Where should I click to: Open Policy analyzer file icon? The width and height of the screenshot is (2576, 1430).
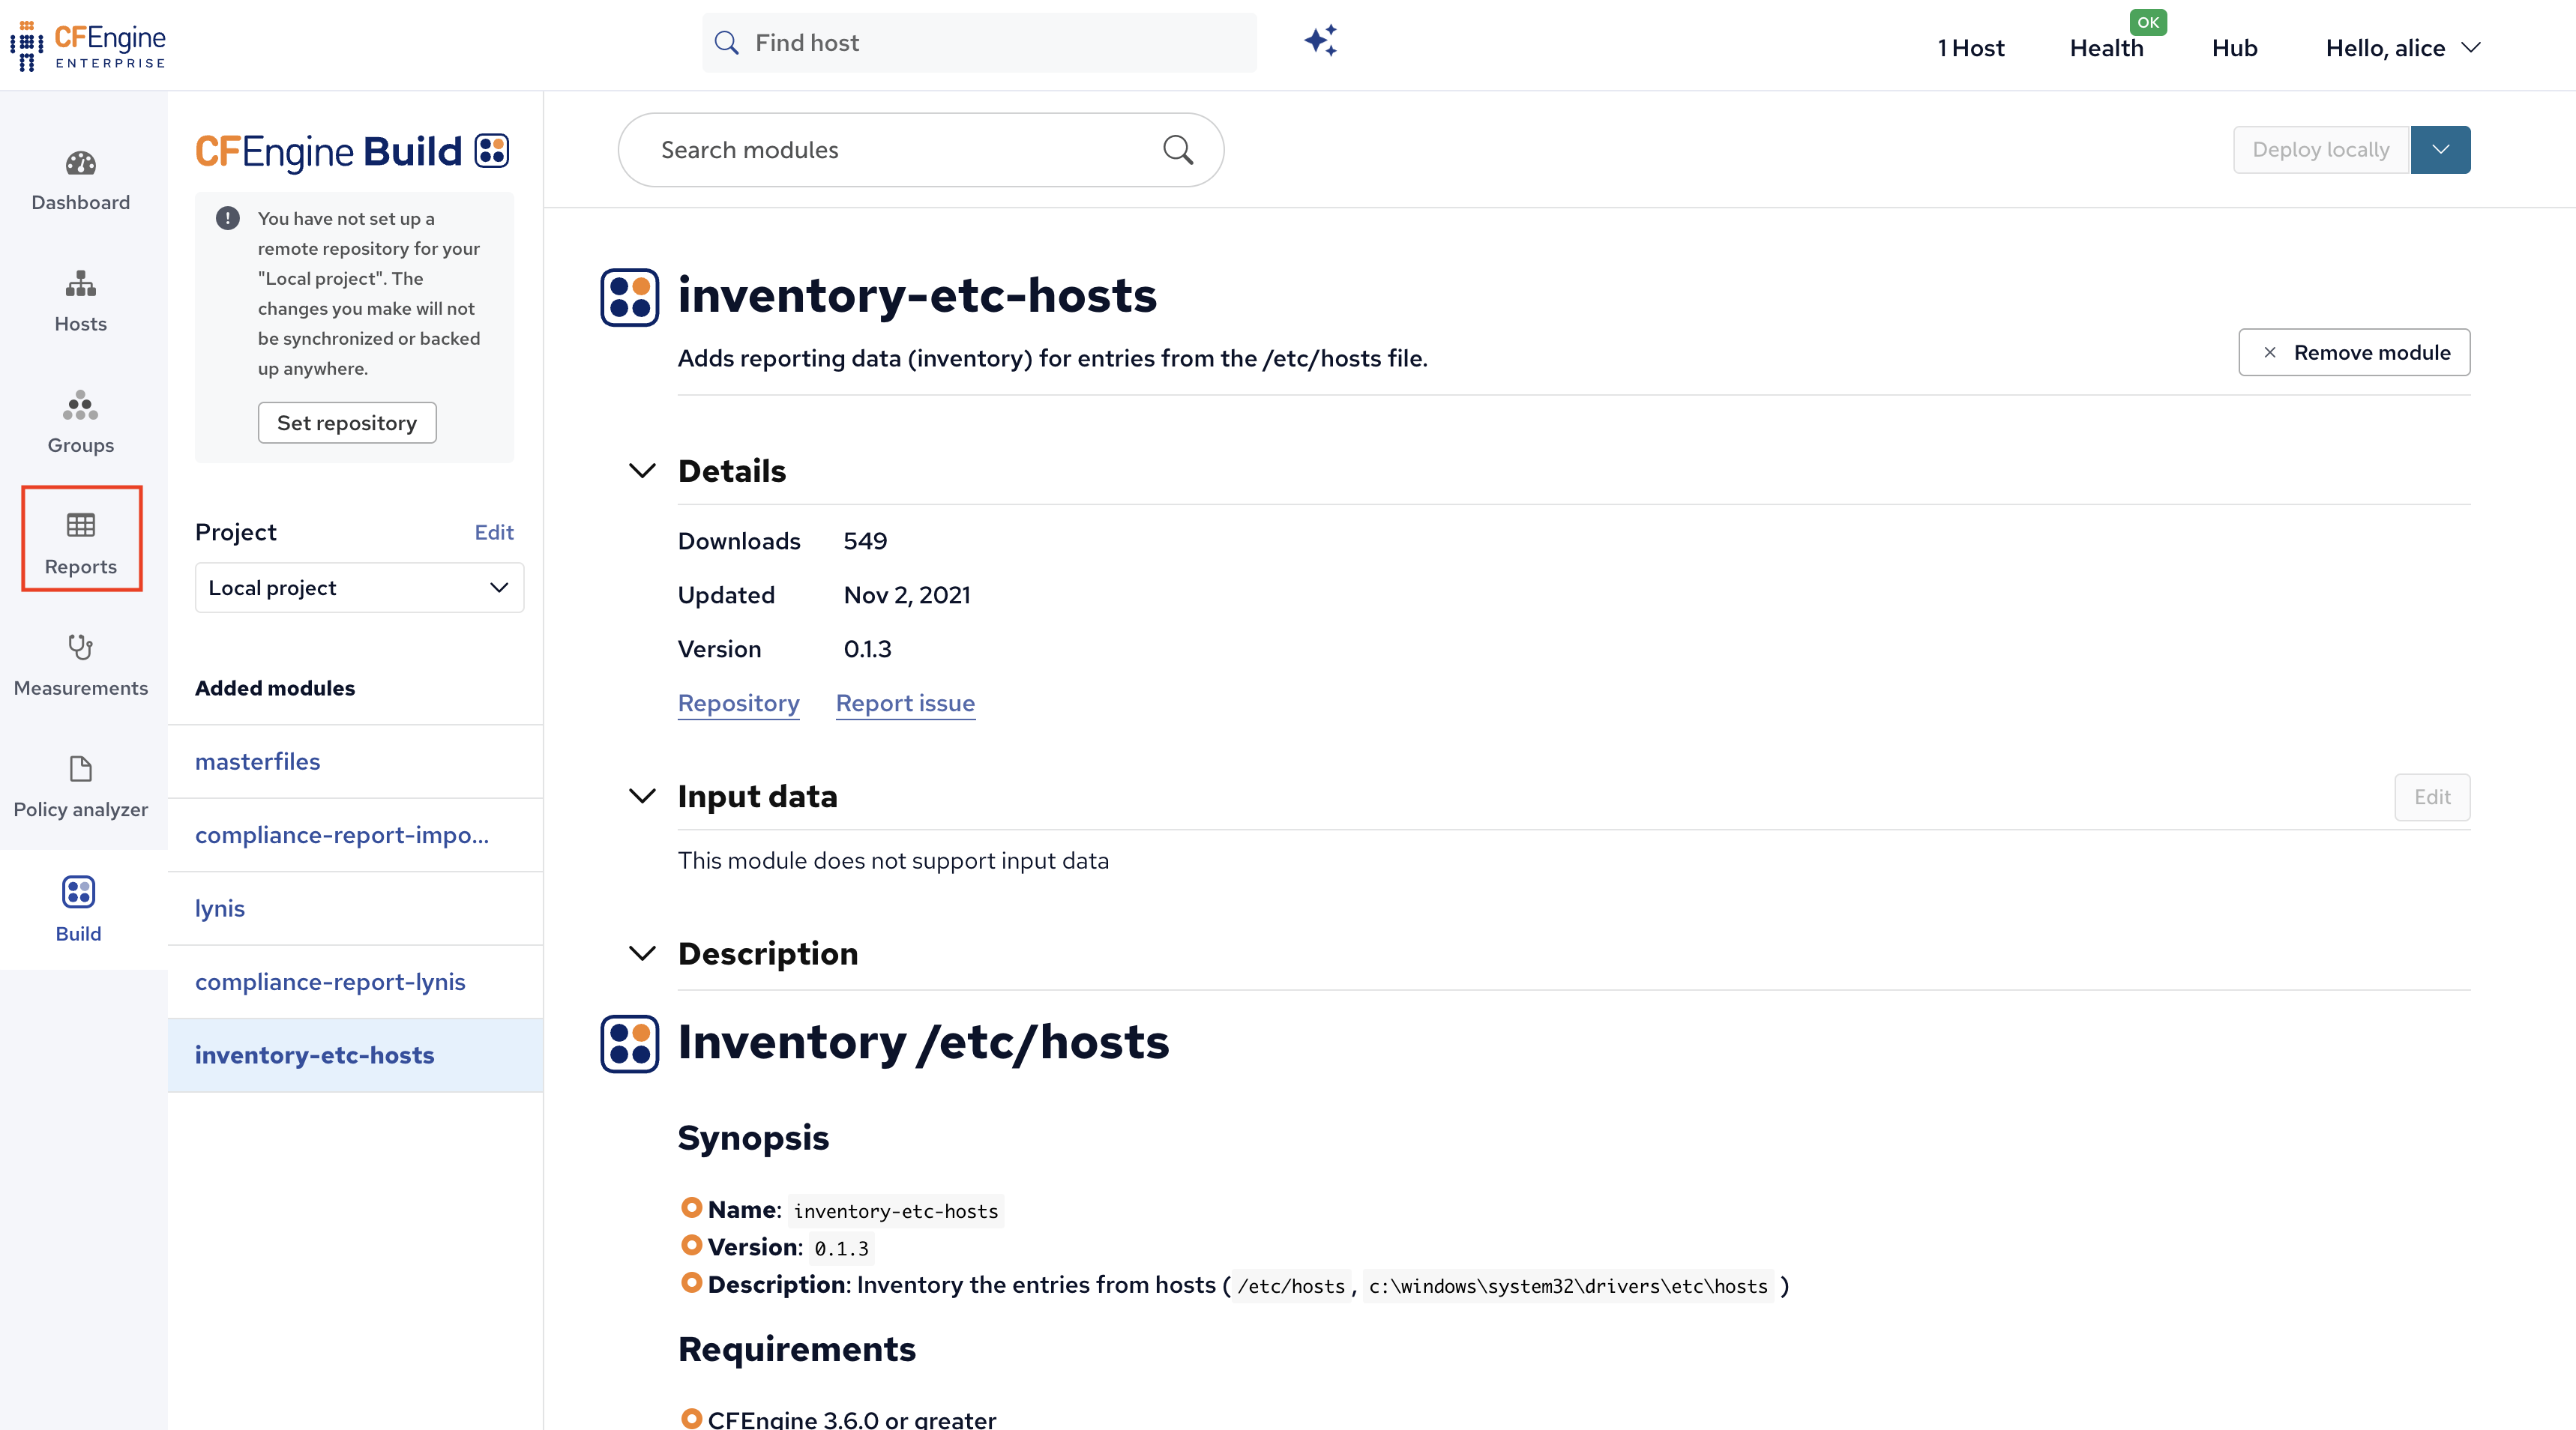click(81, 768)
